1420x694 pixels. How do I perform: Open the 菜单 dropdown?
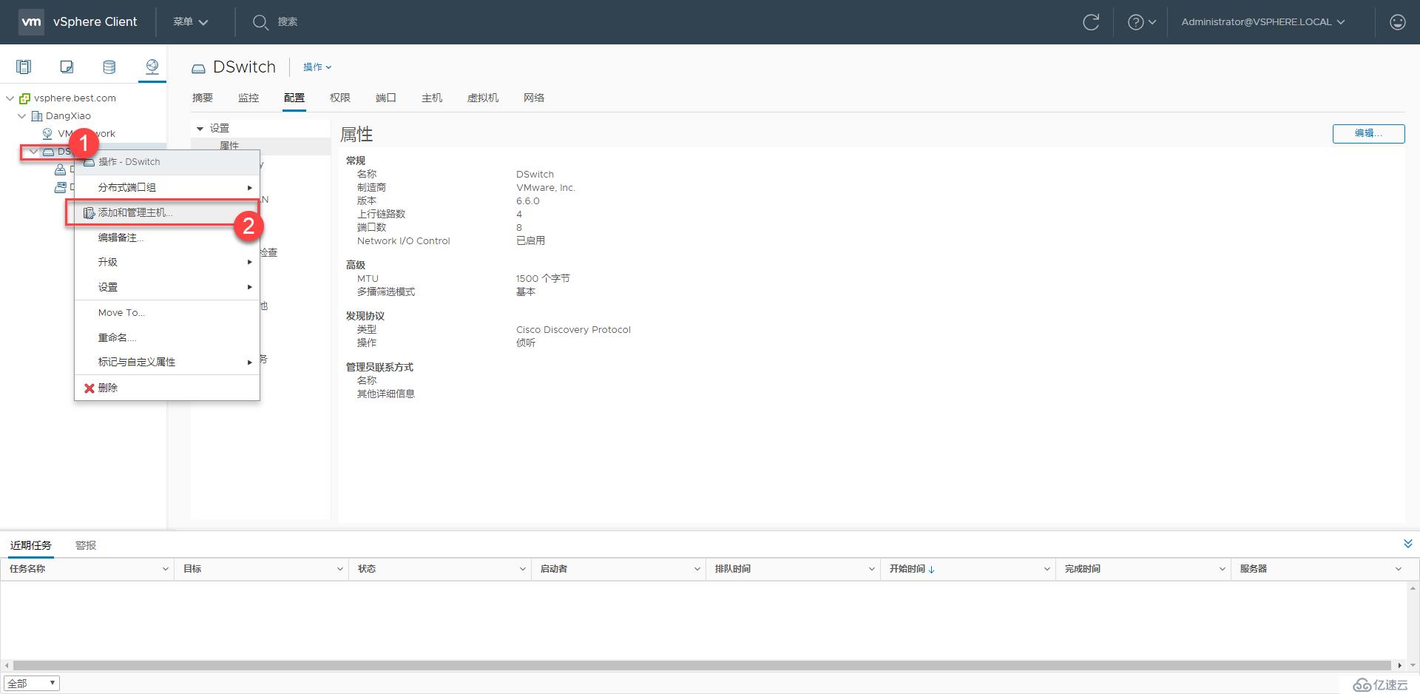pyautogui.click(x=191, y=22)
